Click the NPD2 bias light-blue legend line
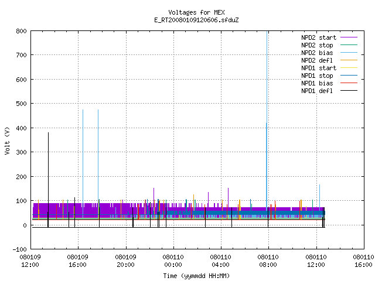Screen dimensions: 375x281 point(349,53)
